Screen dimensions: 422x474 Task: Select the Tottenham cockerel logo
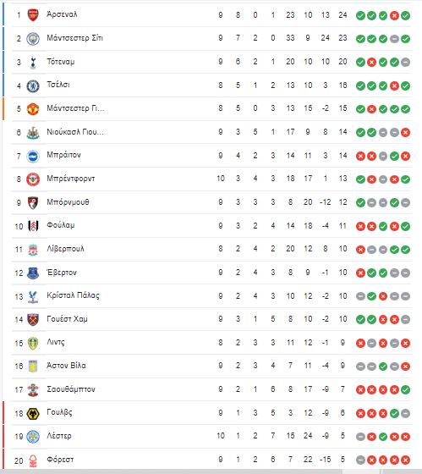(33, 62)
